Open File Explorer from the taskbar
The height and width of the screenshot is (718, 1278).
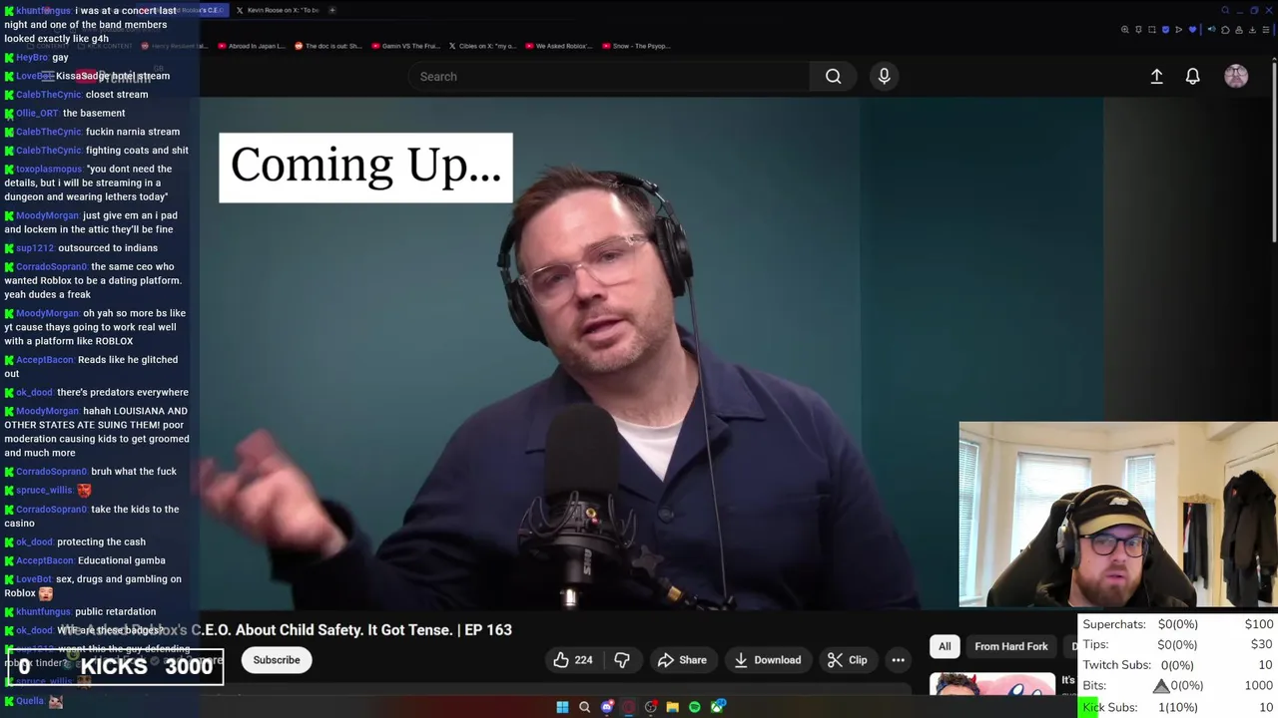click(673, 707)
